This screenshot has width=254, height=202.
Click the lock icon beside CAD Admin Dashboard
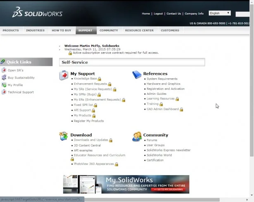pos(181,109)
